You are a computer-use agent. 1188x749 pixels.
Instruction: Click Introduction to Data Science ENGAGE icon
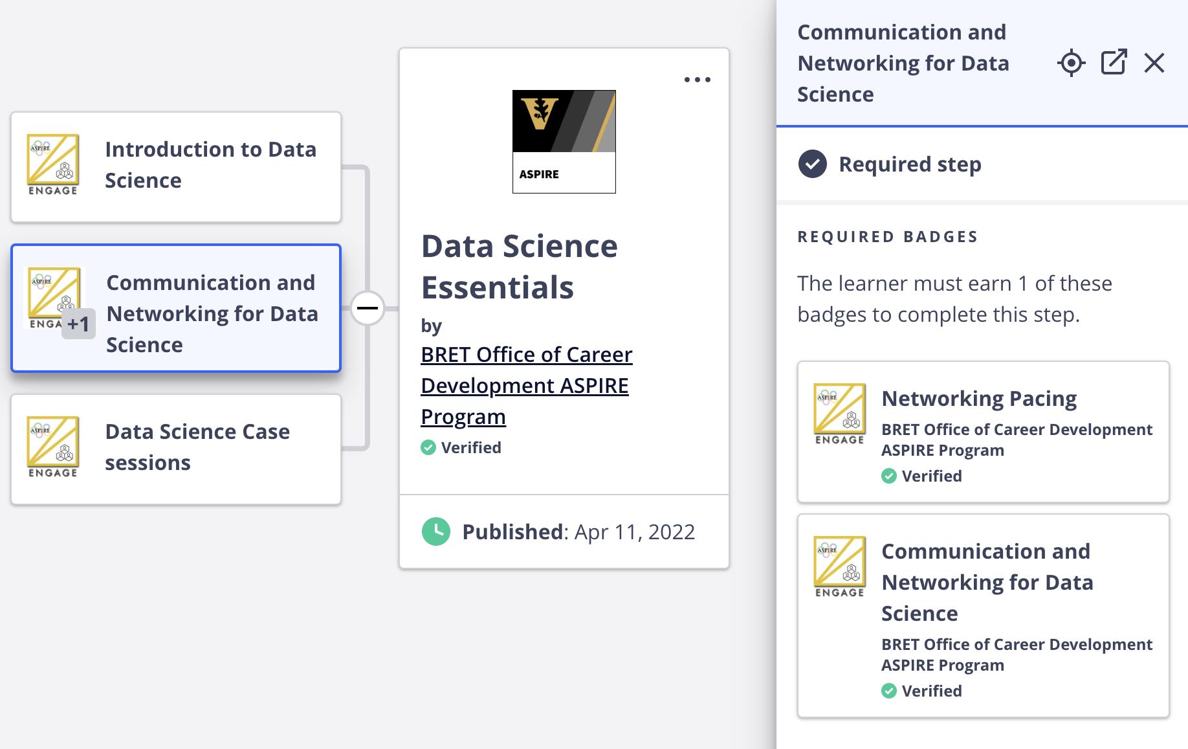53,164
